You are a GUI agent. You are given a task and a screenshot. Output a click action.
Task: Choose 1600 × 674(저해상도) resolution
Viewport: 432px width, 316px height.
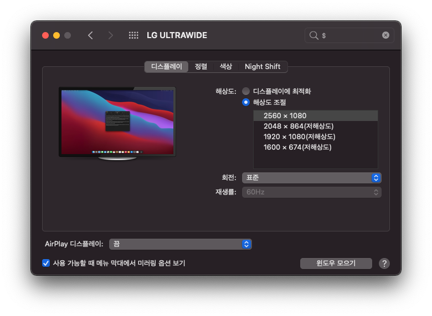316,147
